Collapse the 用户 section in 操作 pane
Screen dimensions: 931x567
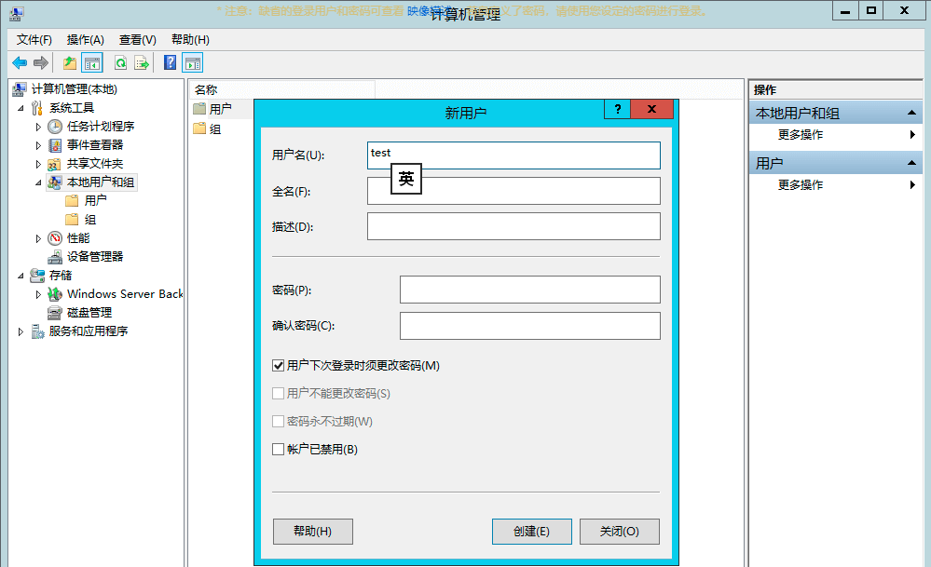911,163
